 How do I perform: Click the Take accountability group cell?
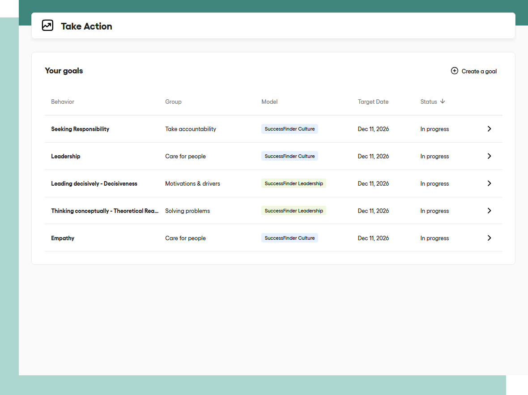pyautogui.click(x=191, y=129)
